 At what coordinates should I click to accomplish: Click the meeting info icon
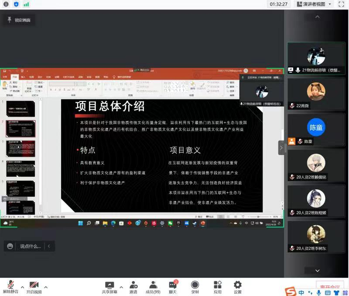[6, 4]
